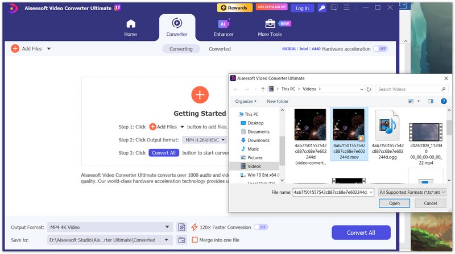Check Merge into one file

coord(195,240)
